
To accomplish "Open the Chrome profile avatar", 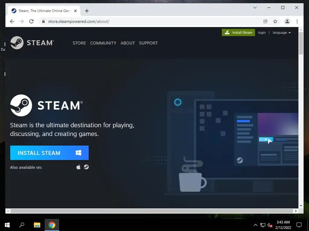I will pos(287,21).
